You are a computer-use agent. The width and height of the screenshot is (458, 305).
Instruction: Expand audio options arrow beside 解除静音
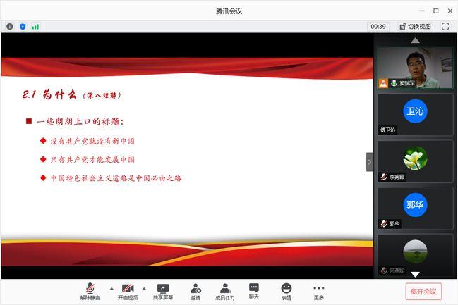pyautogui.click(x=110, y=289)
